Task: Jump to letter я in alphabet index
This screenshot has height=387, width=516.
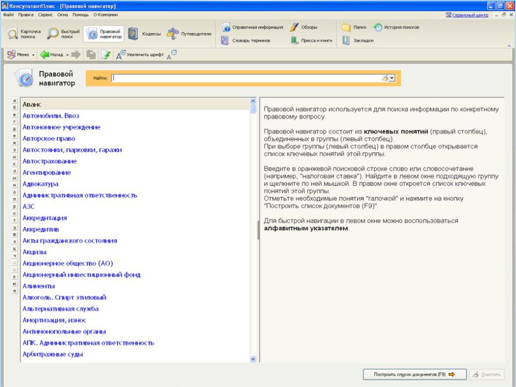Action: [x=15, y=291]
